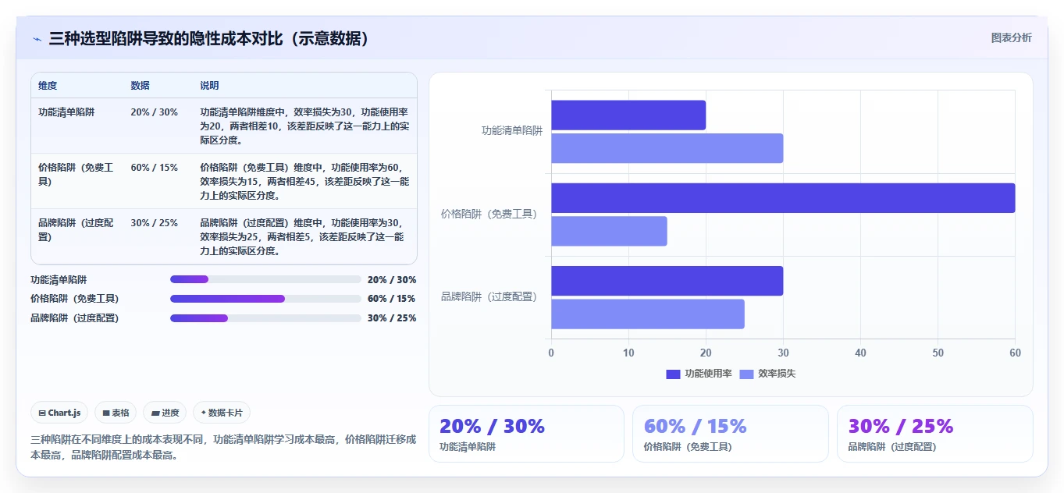Click the x-axis tick label 40

[x=860, y=353]
